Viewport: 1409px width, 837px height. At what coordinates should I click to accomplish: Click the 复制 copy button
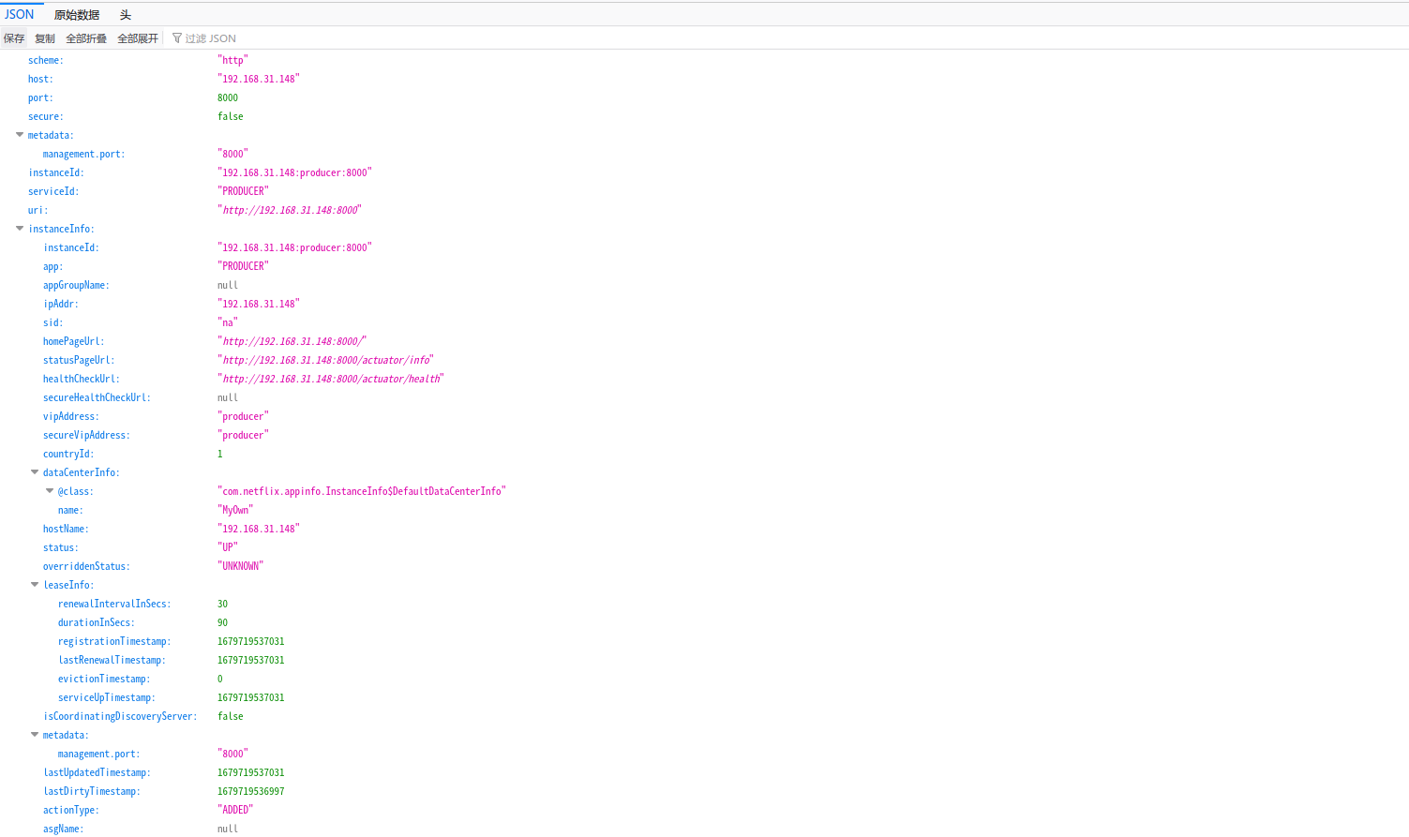point(44,37)
